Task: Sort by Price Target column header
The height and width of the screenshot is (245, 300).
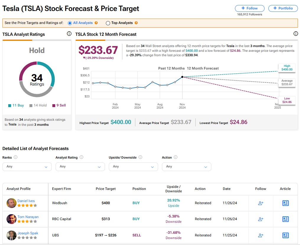Action: click(106, 189)
